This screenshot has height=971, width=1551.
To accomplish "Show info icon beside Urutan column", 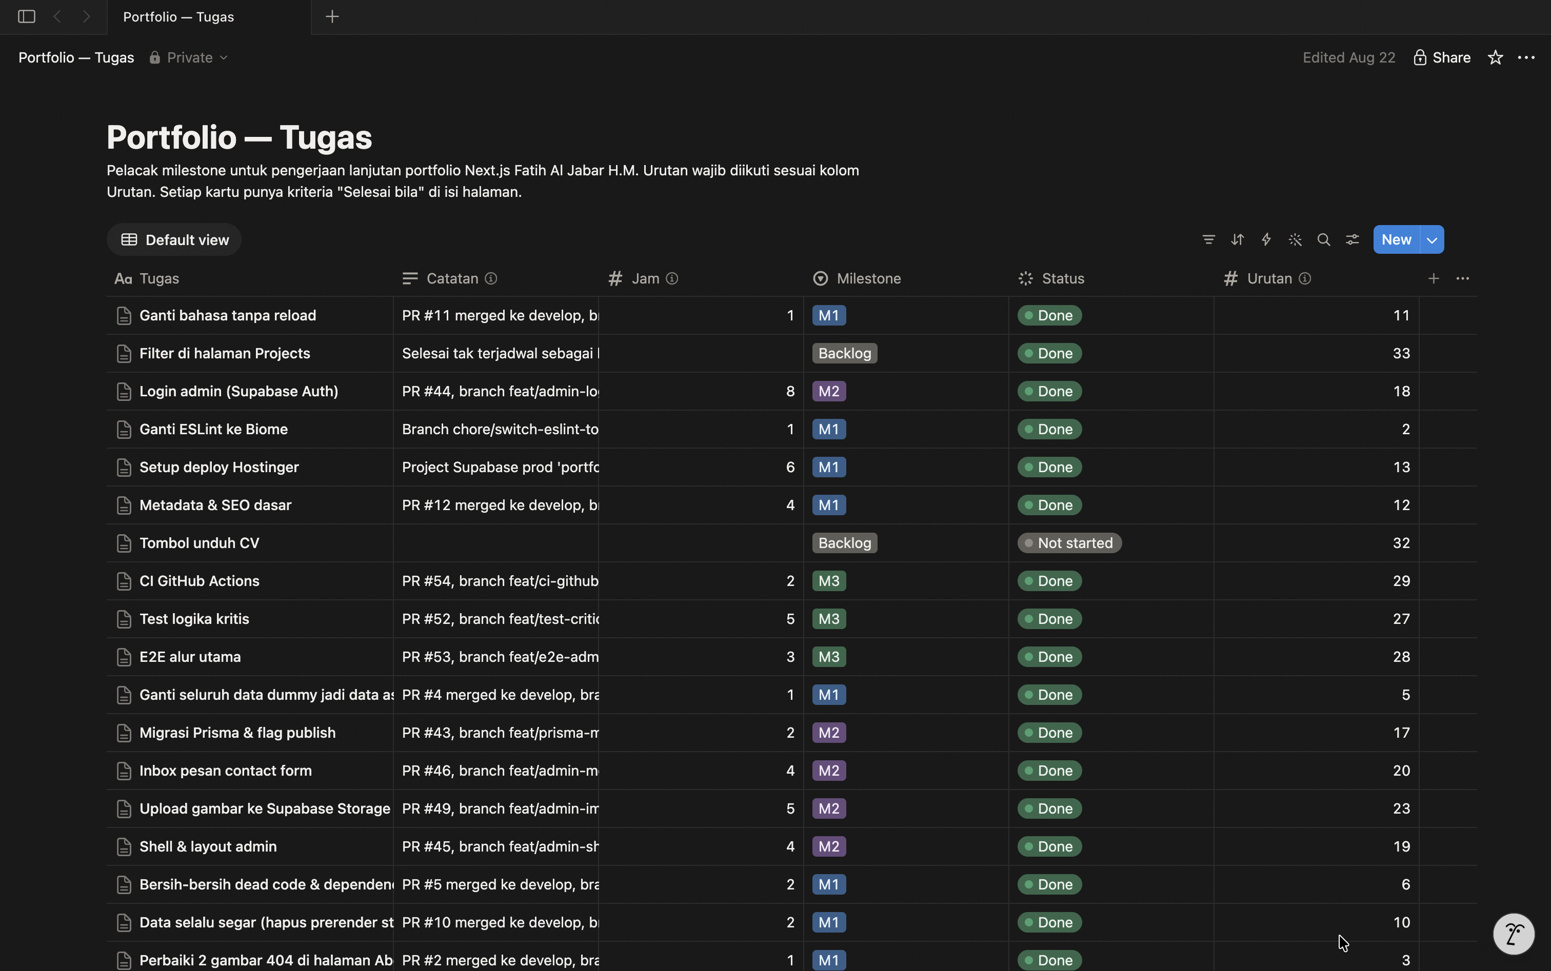I will pyautogui.click(x=1305, y=278).
